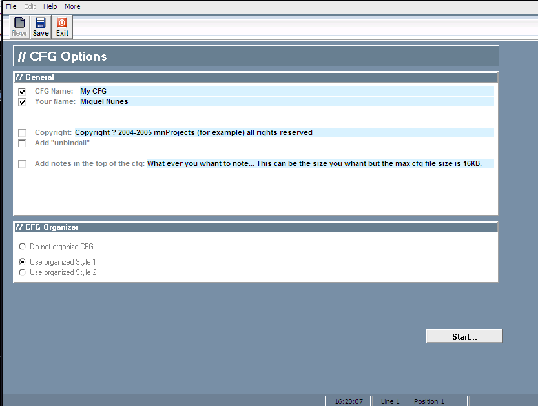Image resolution: width=538 pixels, height=406 pixels.
Task: Click Line 1 in the status bar
Action: click(390, 401)
